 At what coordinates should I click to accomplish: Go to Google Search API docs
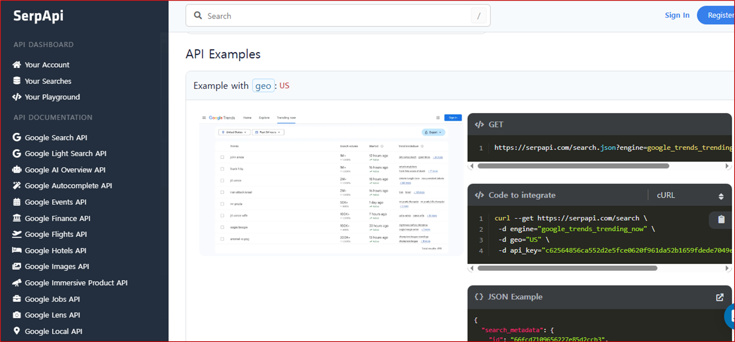[56, 137]
